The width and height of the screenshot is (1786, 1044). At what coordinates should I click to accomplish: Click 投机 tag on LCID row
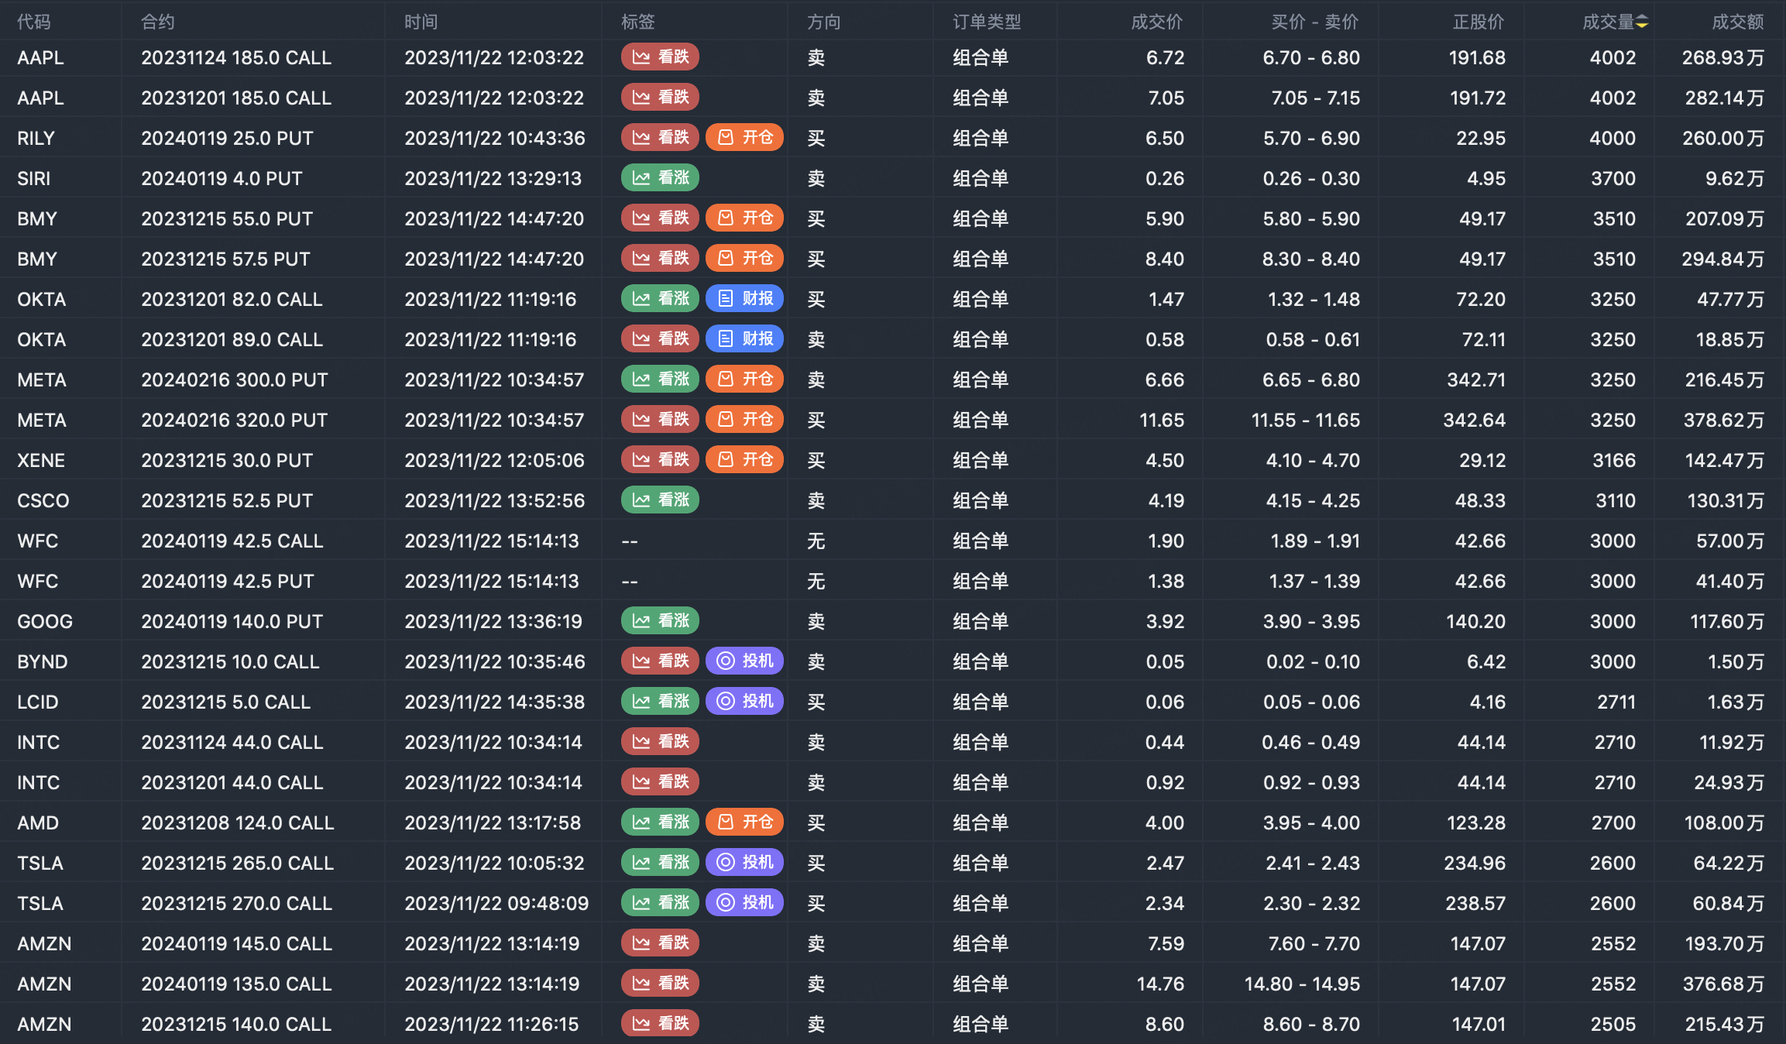pyautogui.click(x=744, y=702)
